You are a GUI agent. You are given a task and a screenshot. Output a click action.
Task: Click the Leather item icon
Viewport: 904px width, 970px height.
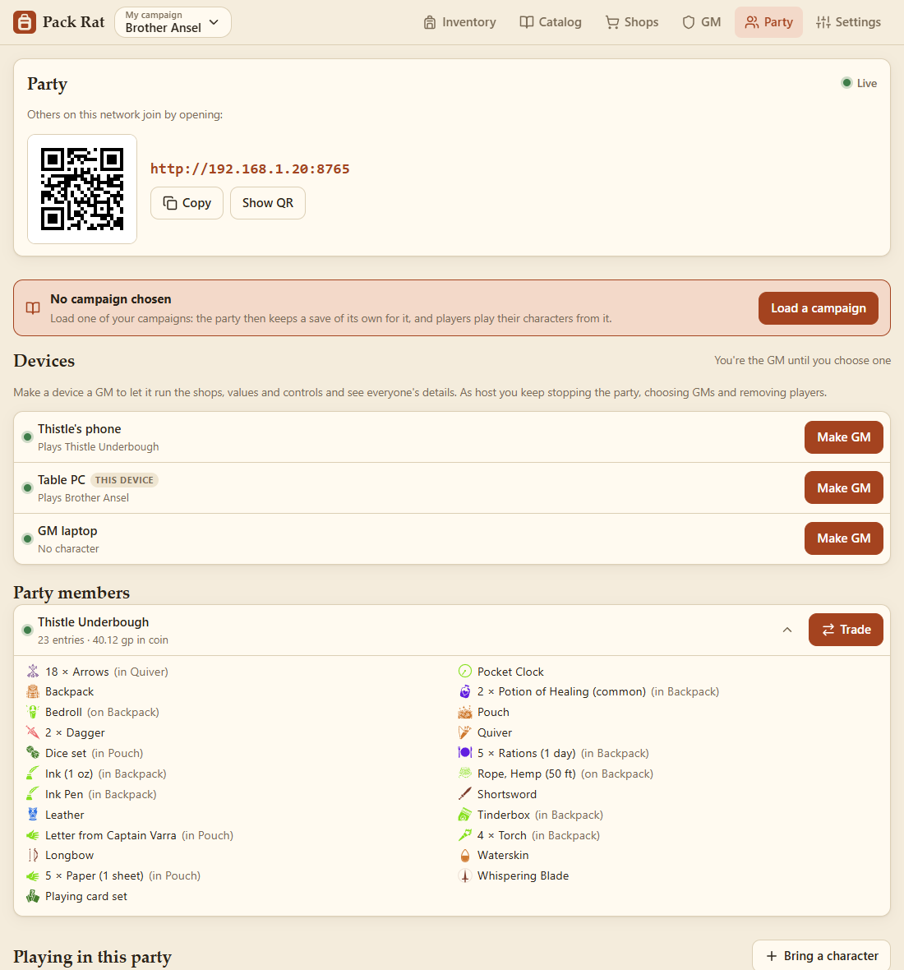33,814
